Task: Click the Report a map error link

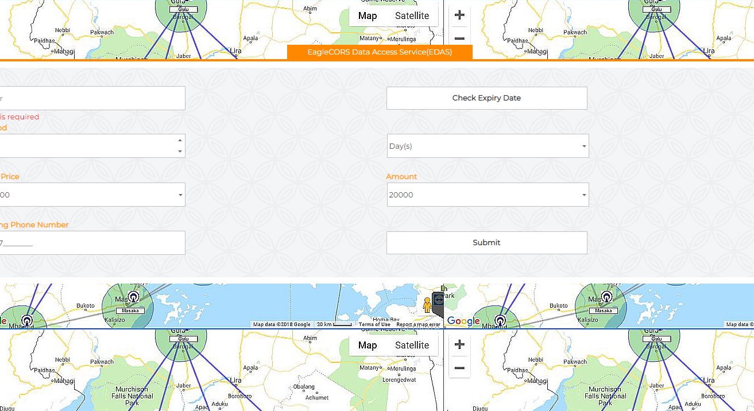Action: (x=418, y=324)
